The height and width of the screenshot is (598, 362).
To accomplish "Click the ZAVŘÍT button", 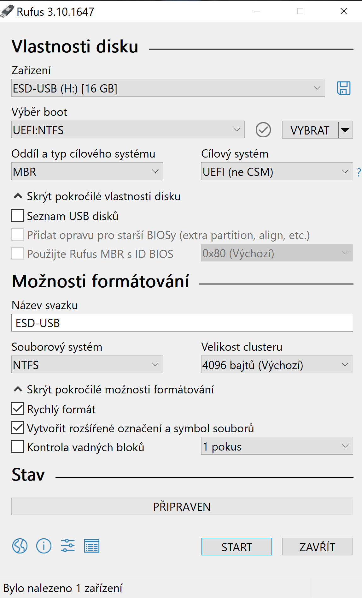I will pos(317,547).
